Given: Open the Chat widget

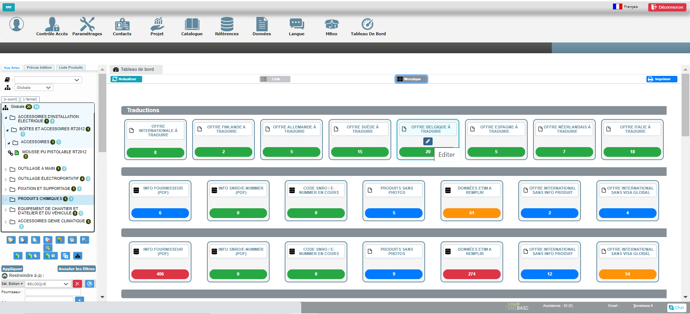Looking at the screenshot, I should click(676, 308).
